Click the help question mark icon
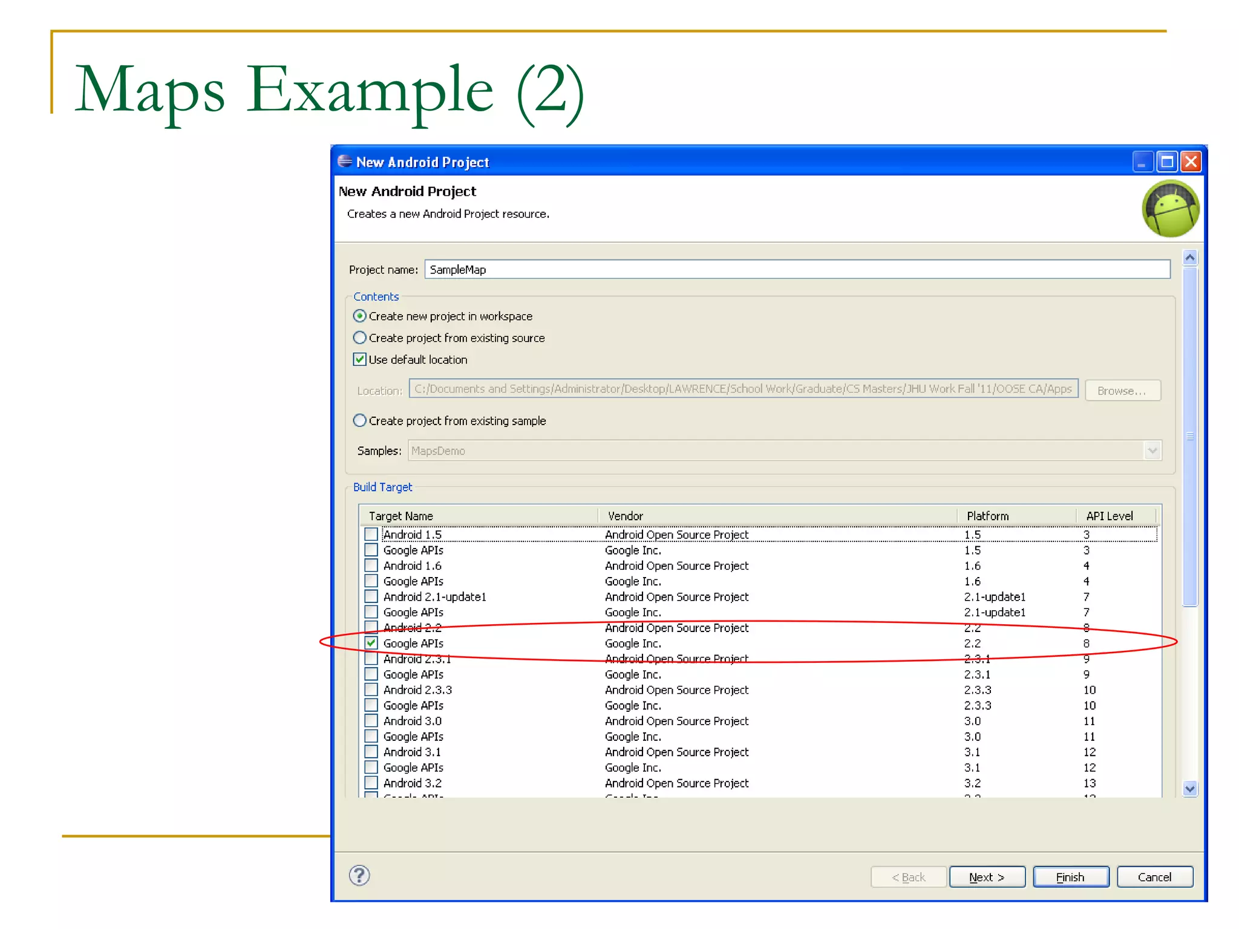This screenshot has height=929, width=1239. (359, 875)
